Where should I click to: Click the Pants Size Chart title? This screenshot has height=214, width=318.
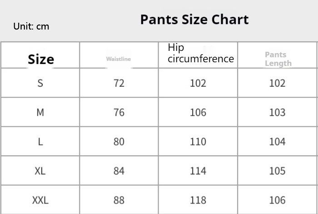[194, 20]
